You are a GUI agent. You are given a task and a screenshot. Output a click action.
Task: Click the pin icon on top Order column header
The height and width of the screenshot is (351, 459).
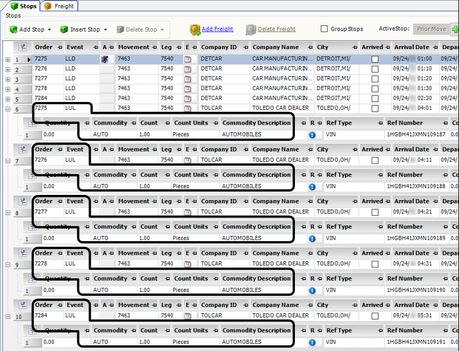tap(60, 47)
